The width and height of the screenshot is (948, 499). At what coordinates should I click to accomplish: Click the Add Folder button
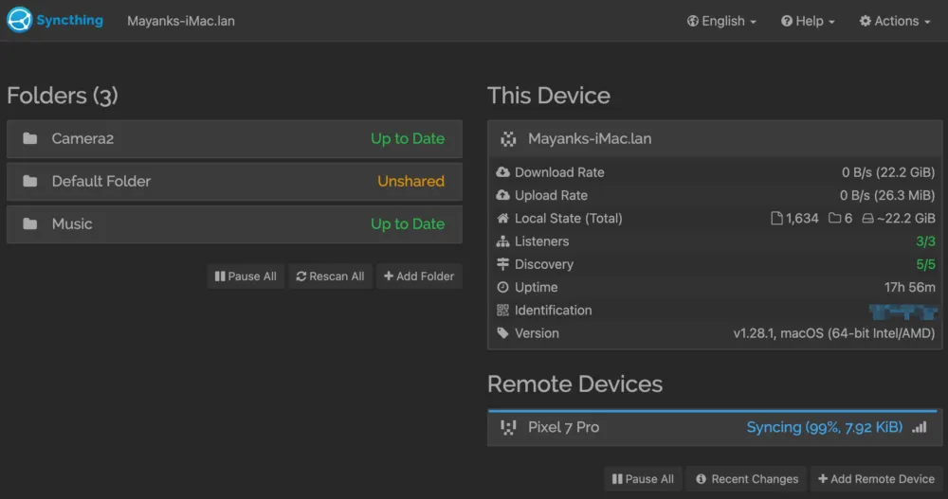click(419, 276)
